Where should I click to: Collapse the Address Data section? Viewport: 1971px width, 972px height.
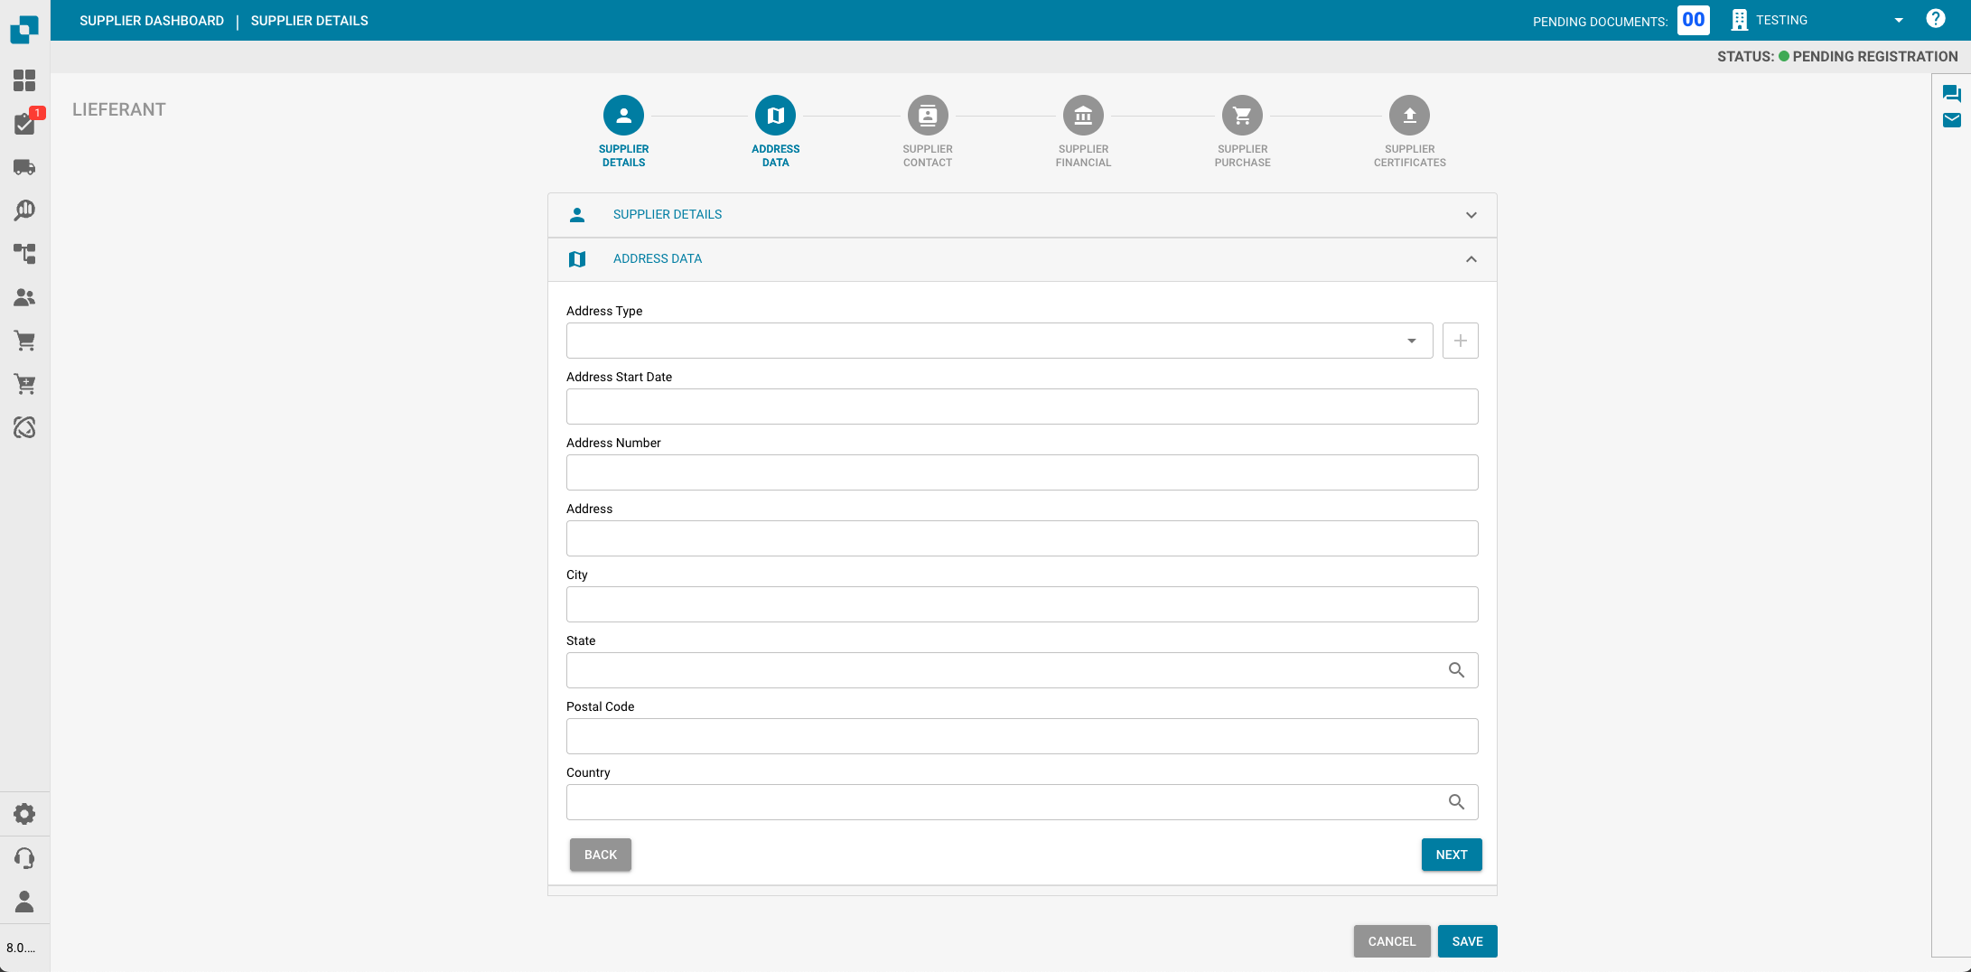[x=1471, y=259]
